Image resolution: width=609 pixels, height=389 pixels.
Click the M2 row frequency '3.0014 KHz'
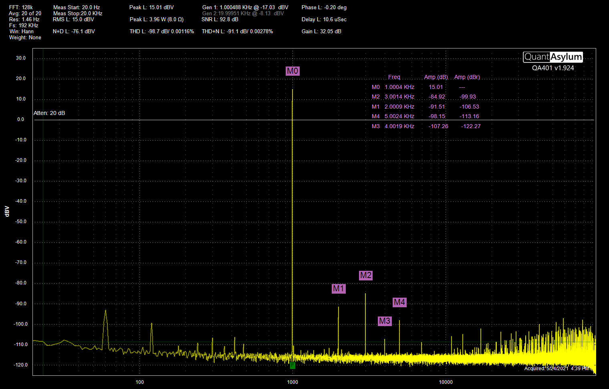(399, 97)
